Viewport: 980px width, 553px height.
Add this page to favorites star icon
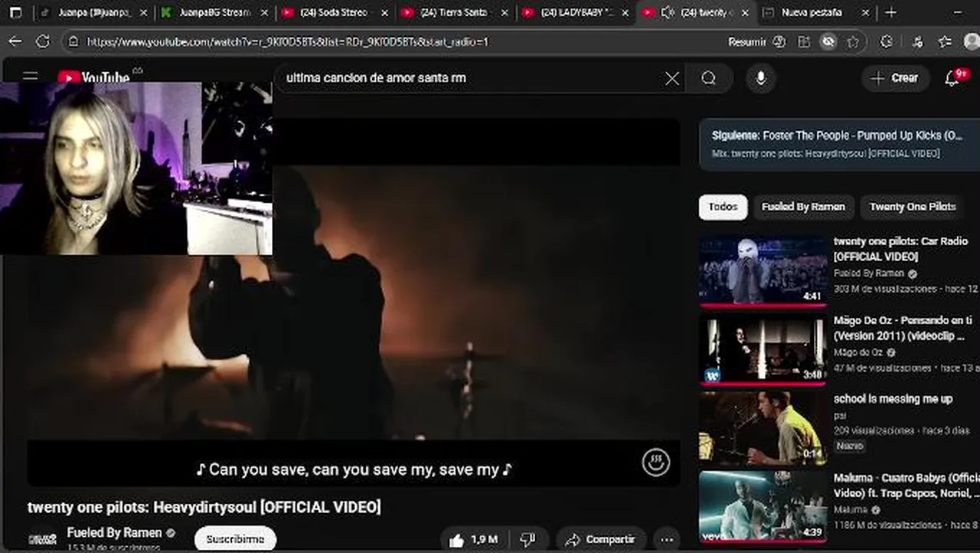(x=852, y=42)
